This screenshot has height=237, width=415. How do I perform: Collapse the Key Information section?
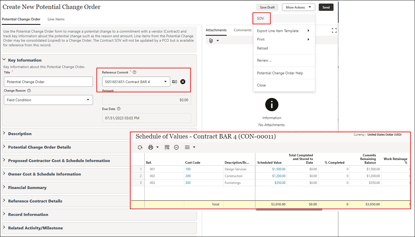coord(4,59)
